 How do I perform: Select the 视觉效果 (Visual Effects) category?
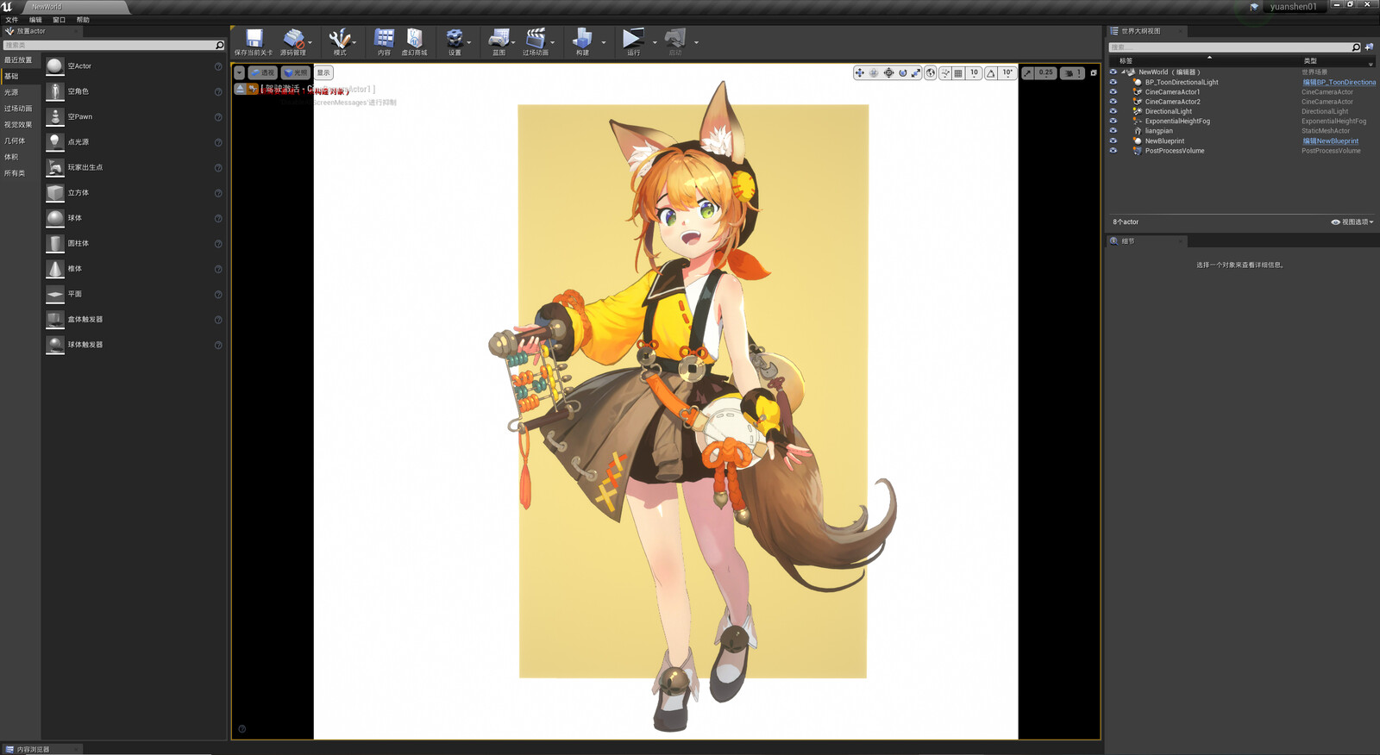[x=18, y=125]
